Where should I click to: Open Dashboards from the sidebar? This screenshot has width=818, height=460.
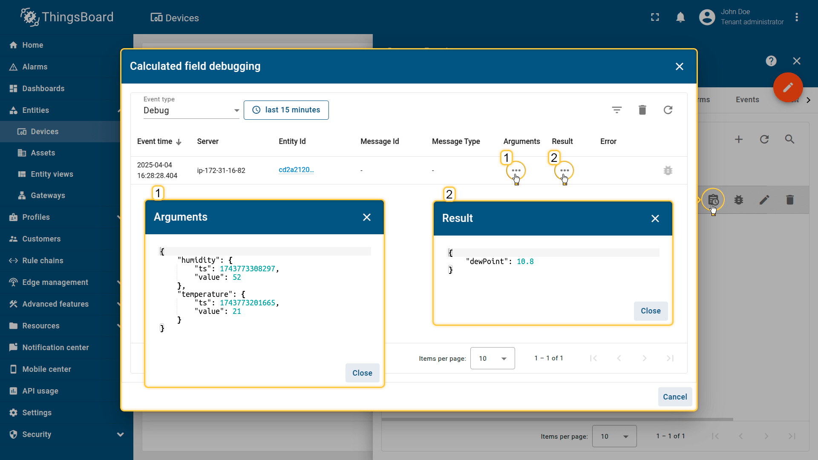coord(43,89)
